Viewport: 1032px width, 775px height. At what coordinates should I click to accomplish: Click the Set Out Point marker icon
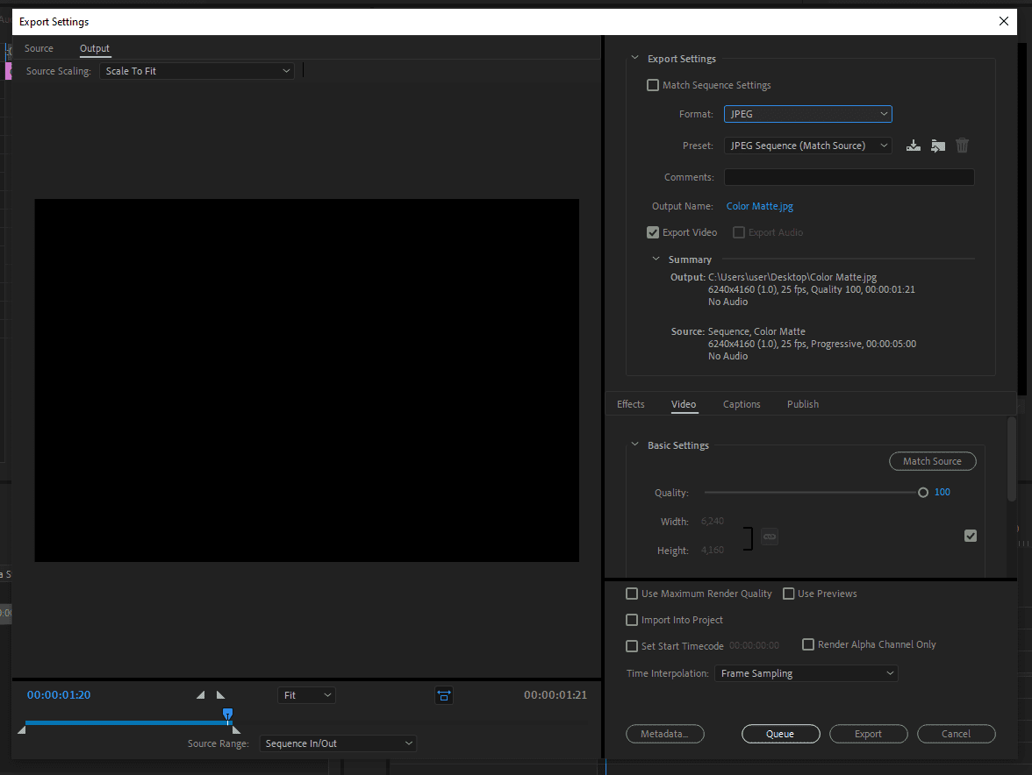(x=221, y=695)
